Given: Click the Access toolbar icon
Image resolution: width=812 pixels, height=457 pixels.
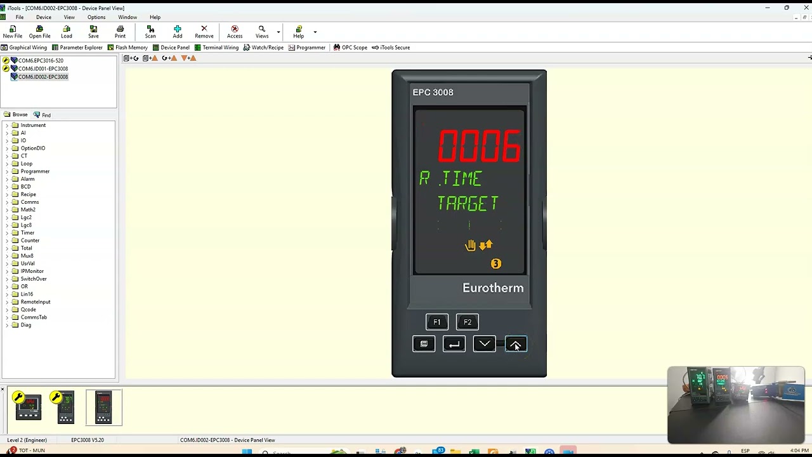Looking at the screenshot, I should click(x=235, y=32).
